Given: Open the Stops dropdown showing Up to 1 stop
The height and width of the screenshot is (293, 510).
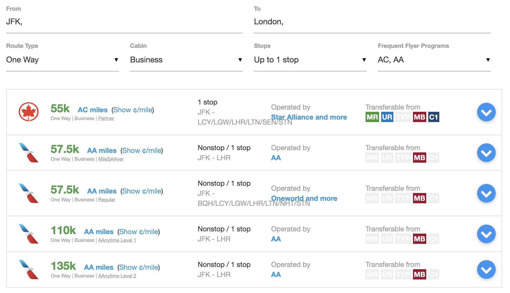Looking at the screenshot, I should (310, 60).
